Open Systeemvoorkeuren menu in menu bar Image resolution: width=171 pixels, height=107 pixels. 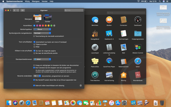coord(15,1)
